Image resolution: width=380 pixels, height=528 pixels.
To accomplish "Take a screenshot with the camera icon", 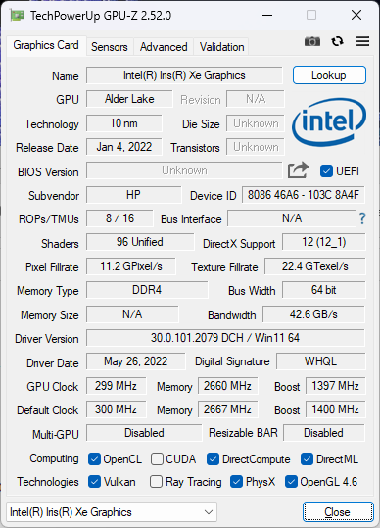I will tap(312, 41).
